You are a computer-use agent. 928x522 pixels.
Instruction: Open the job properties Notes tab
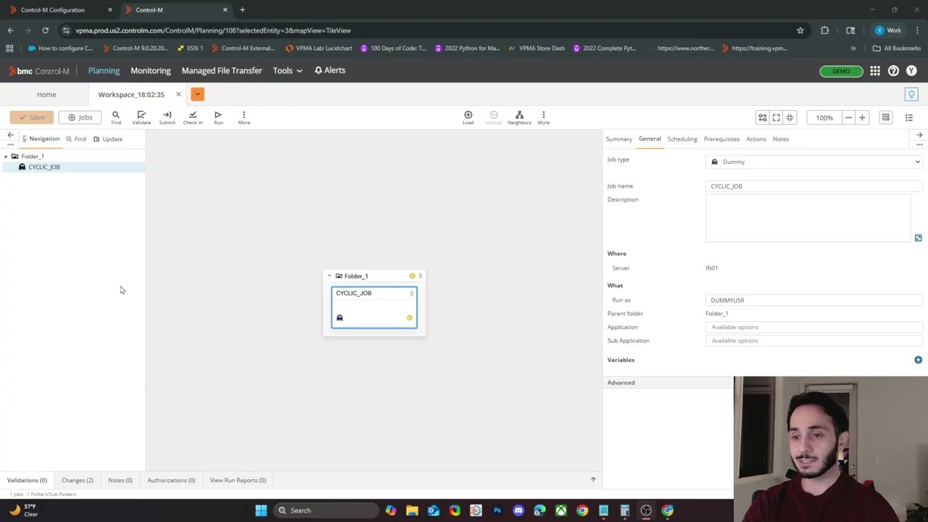click(781, 139)
